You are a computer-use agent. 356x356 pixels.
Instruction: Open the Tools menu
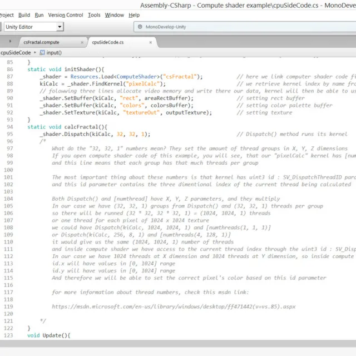94,15
